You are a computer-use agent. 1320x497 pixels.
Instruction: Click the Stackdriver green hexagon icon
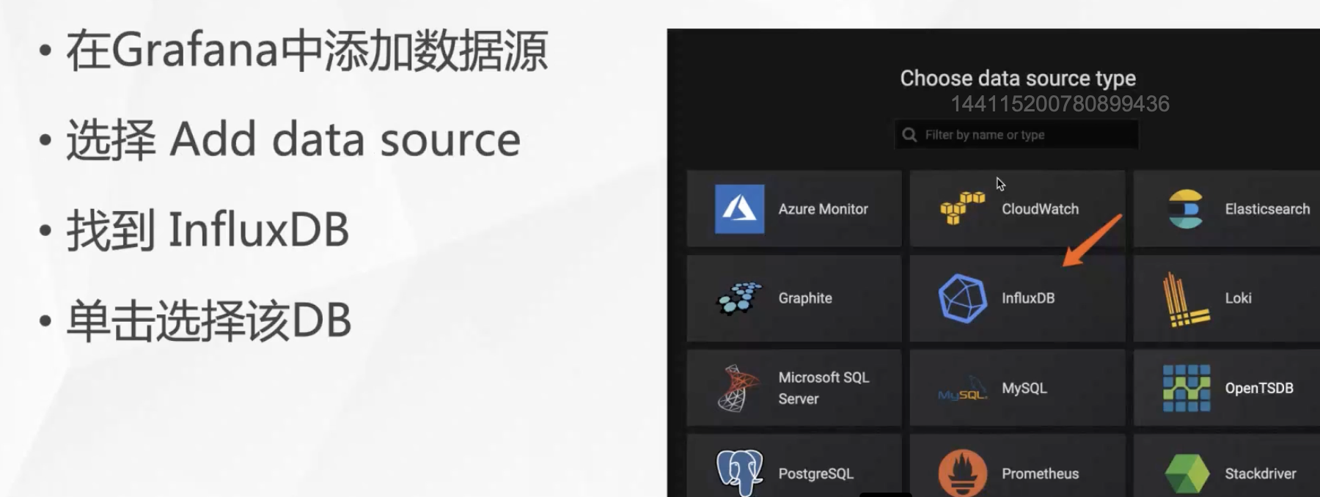[1187, 474]
